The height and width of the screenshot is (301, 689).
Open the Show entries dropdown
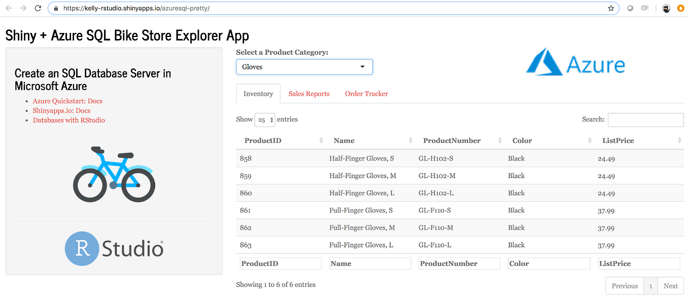click(x=264, y=119)
